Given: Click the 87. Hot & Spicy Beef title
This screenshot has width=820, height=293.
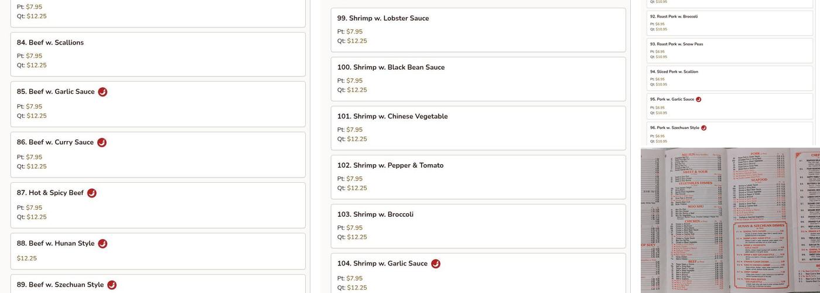Looking at the screenshot, I should [x=50, y=193].
